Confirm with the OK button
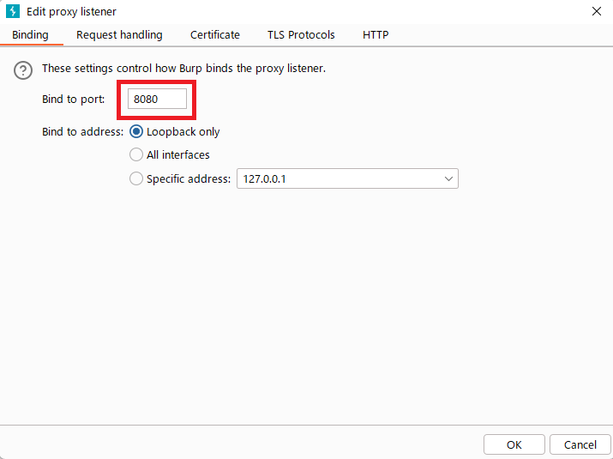This screenshot has height=459, width=613. click(x=514, y=444)
